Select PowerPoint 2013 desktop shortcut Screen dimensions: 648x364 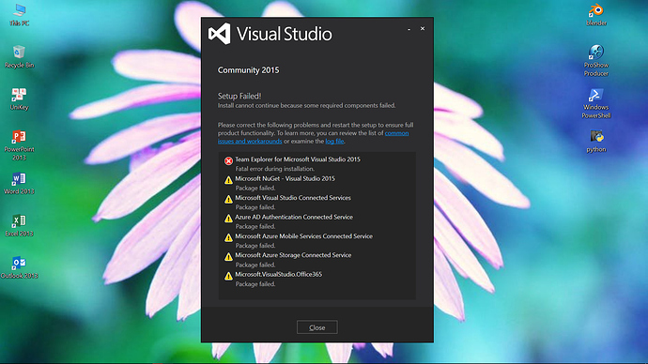19,145
